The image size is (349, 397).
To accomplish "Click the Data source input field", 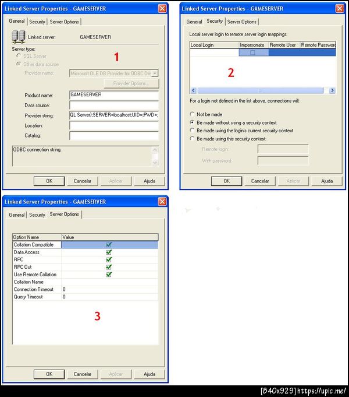I will [x=114, y=105].
